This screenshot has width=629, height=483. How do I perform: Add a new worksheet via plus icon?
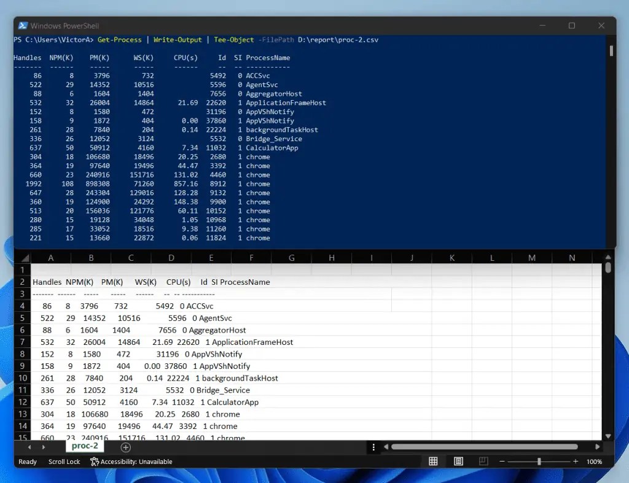[126, 447]
